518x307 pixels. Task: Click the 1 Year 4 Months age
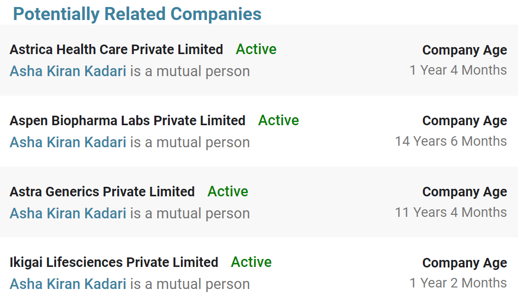pyautogui.click(x=458, y=70)
